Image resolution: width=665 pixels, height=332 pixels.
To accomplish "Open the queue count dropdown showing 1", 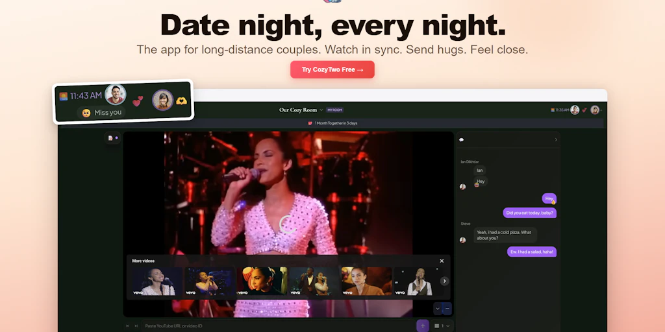I will [x=442, y=326].
